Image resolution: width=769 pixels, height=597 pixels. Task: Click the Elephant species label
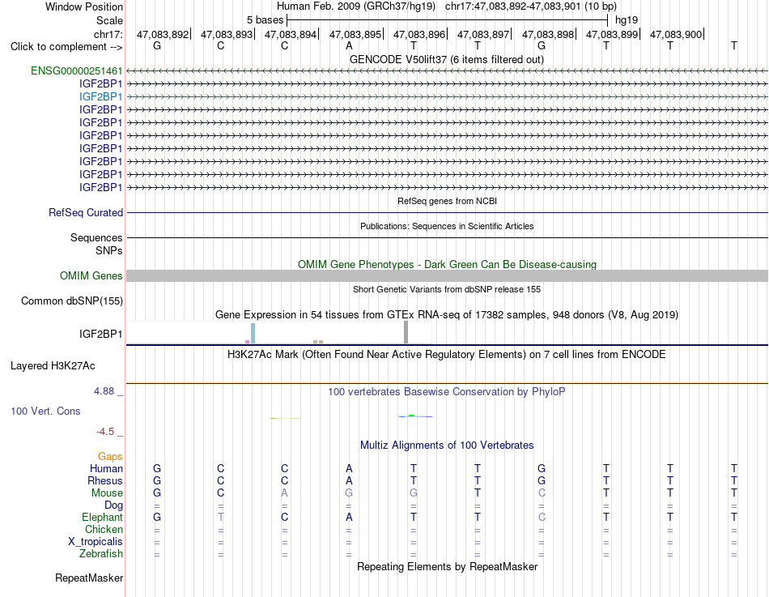tap(103, 517)
